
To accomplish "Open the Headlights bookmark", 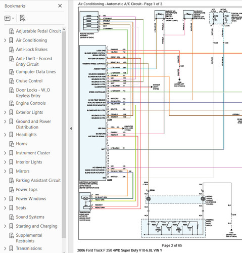I will coord(26,135).
